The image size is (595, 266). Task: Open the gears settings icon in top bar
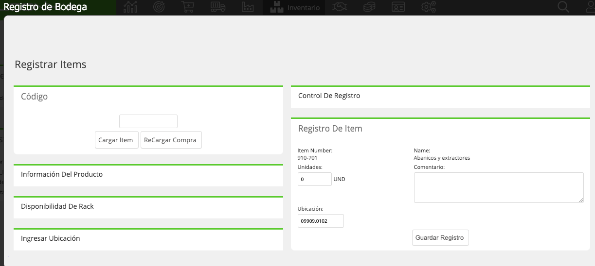pos(429,7)
